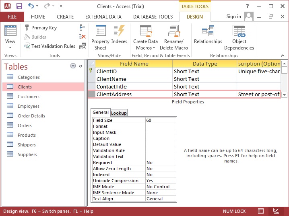Screen dimensions: 289x216
Task: Open the Indexes window
Action: 119,35
